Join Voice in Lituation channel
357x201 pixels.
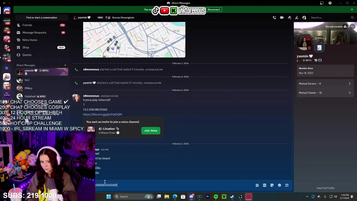pos(151,131)
